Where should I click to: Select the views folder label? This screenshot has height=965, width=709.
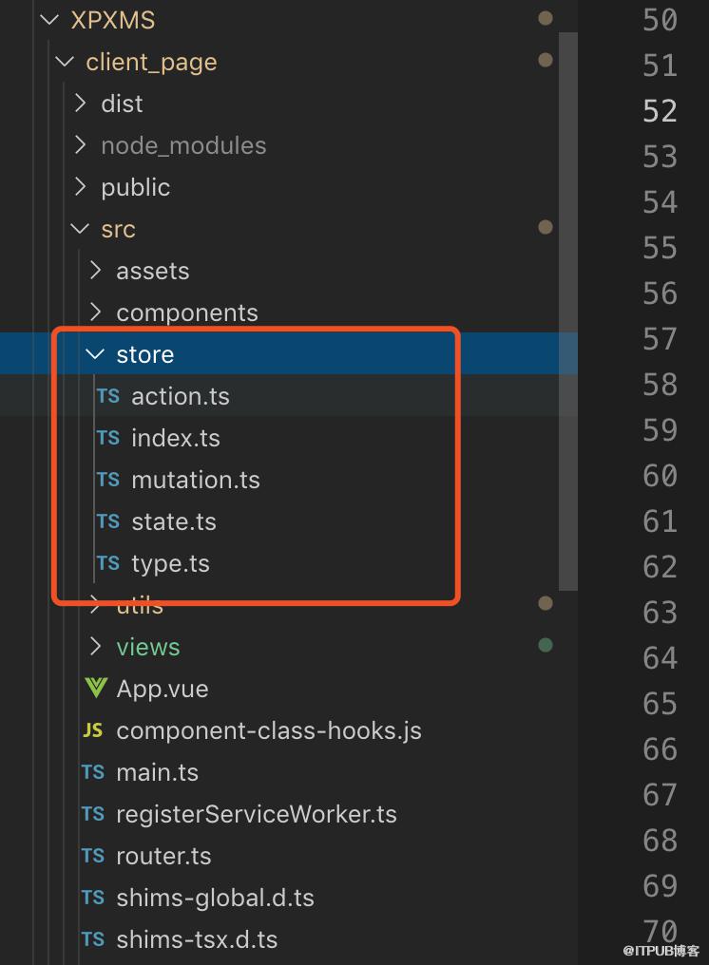pyautogui.click(x=148, y=647)
